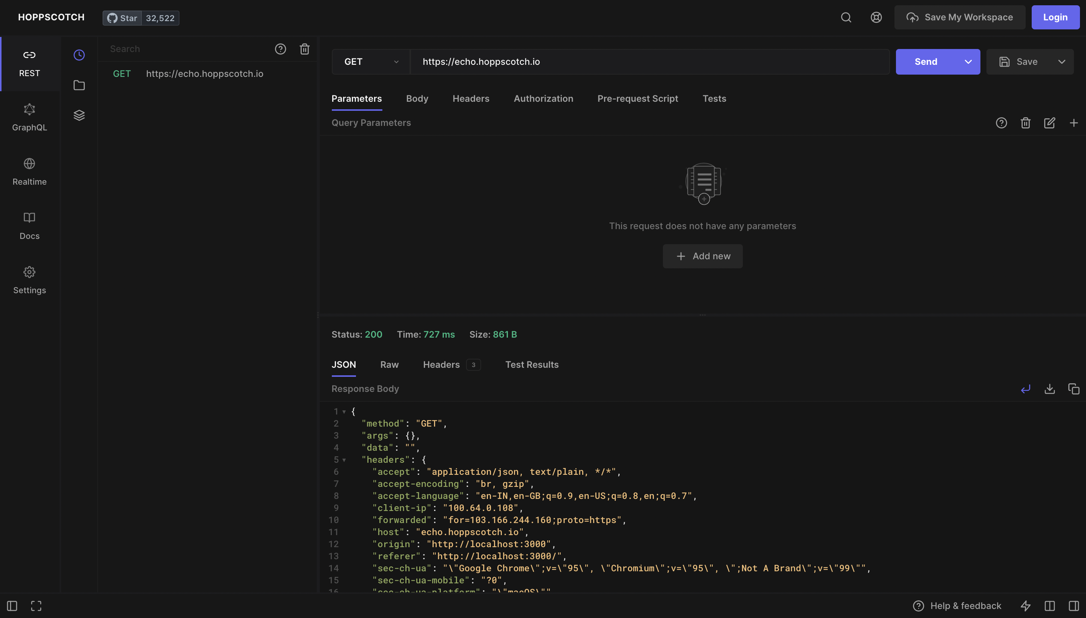Open the Environments layers icon
The height and width of the screenshot is (618, 1086).
coord(79,115)
